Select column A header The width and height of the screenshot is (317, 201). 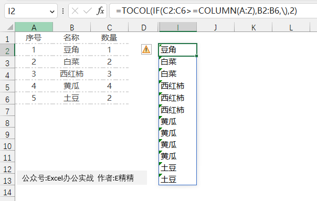coord(34,27)
